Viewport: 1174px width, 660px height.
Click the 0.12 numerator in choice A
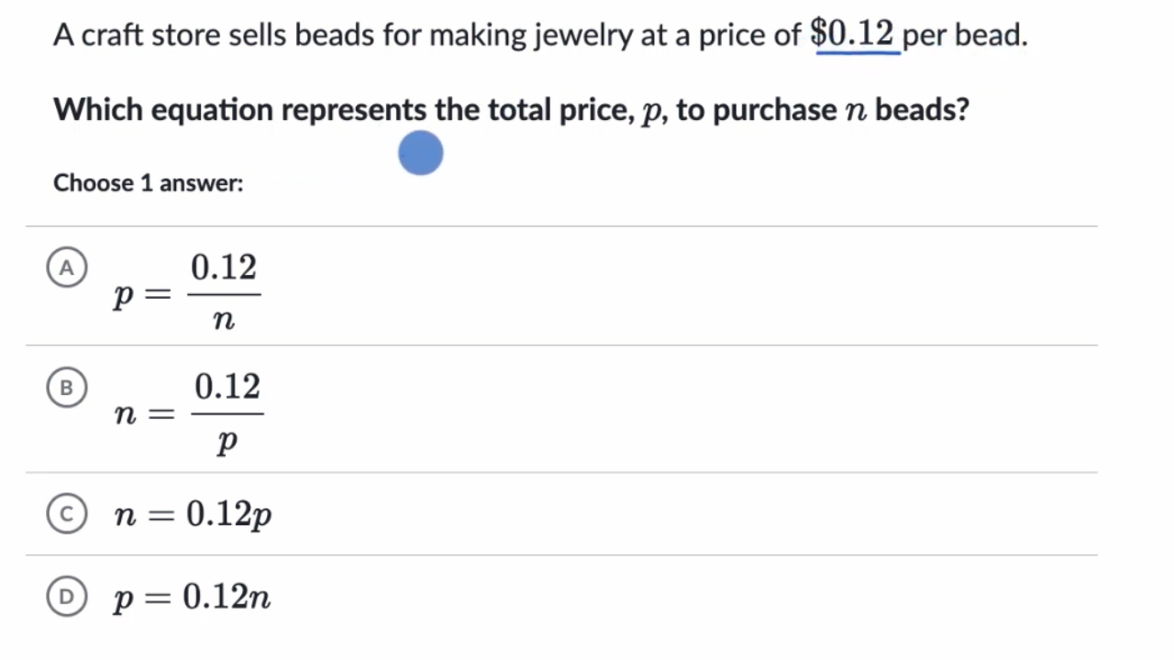tap(224, 268)
